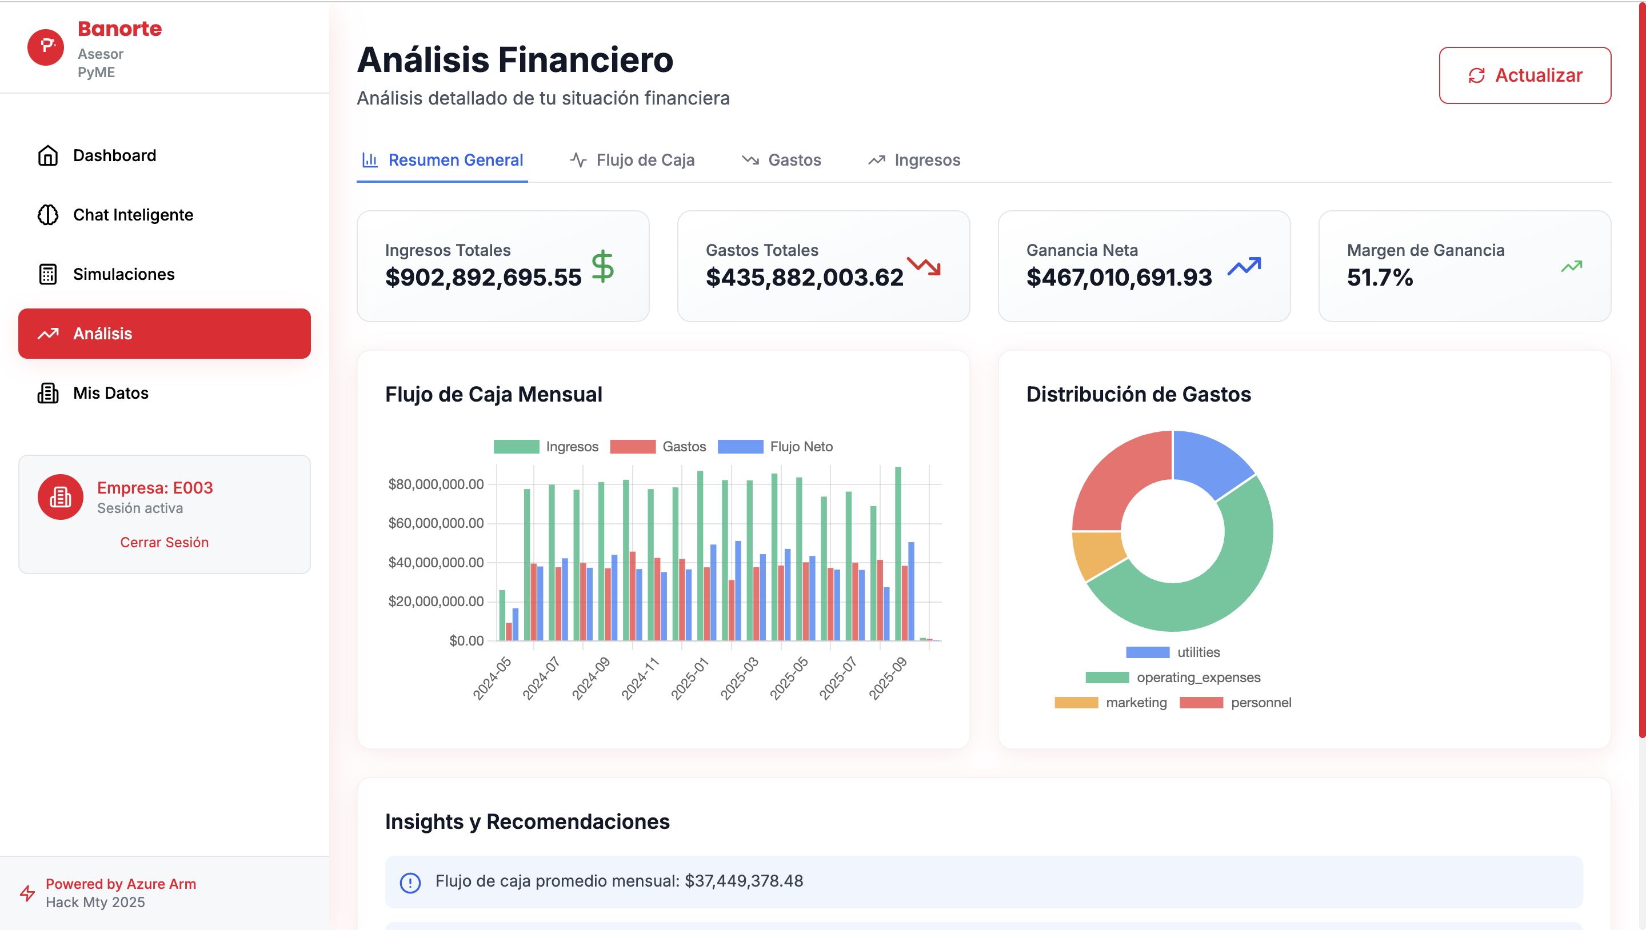This screenshot has height=930, width=1646.
Task: Click the Mis Datos building icon
Action: [48, 393]
